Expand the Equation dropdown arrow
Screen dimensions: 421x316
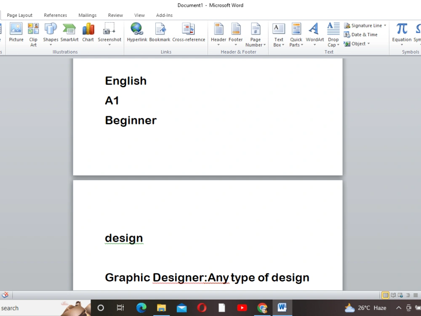pyautogui.click(x=402, y=45)
